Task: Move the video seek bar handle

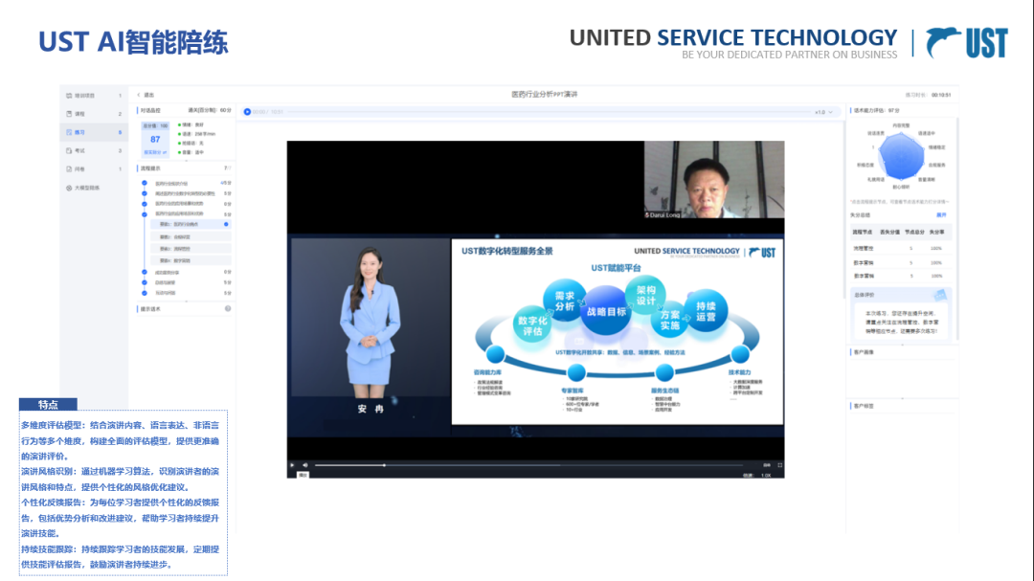Action: pyautogui.click(x=385, y=465)
